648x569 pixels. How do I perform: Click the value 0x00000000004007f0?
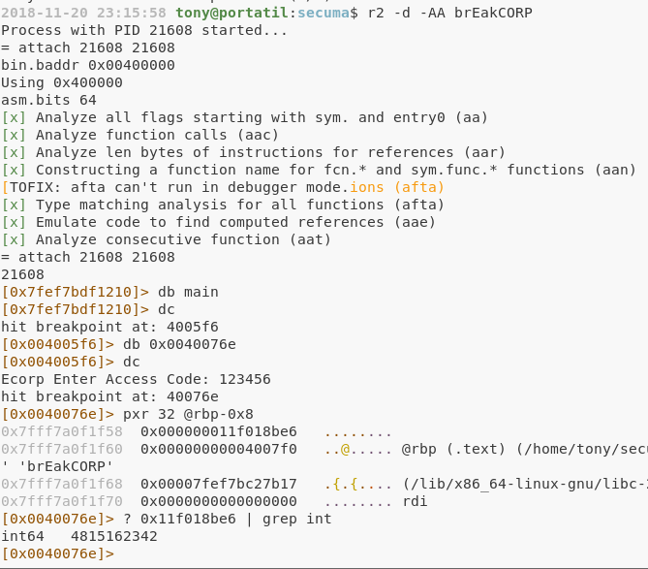219,449
